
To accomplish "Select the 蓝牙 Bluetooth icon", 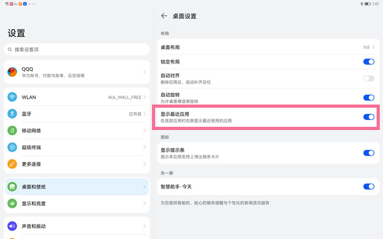I will pos(12,113).
